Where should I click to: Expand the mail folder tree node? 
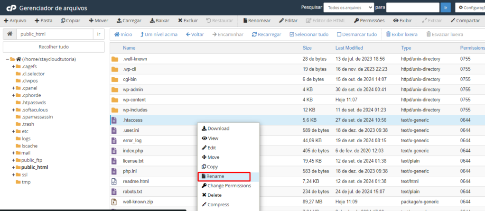click(x=14, y=153)
